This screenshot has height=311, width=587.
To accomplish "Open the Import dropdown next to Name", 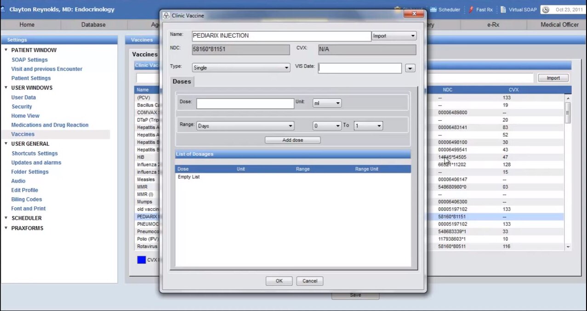I will (x=393, y=36).
